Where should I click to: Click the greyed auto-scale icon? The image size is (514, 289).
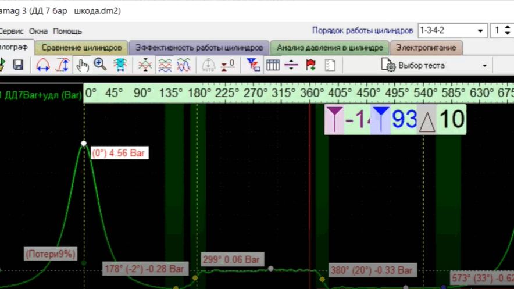click(208, 65)
